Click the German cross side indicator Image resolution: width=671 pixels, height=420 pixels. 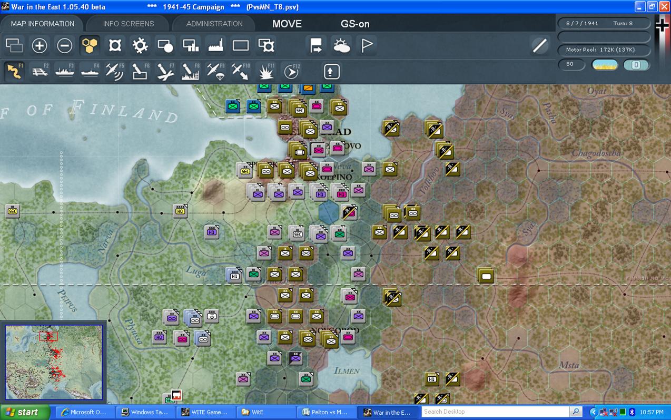(662, 25)
